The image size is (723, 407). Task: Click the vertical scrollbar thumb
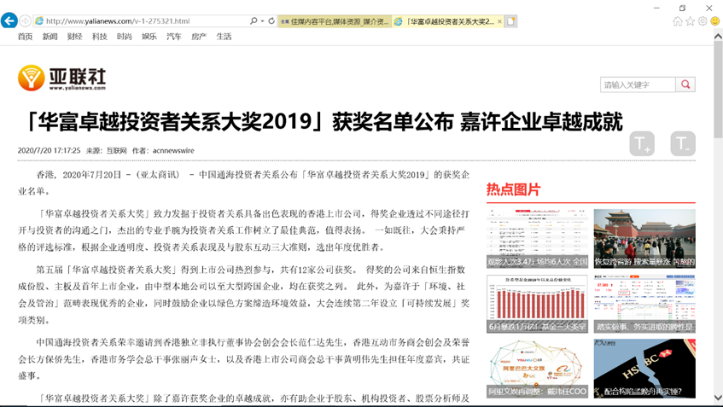click(x=718, y=90)
